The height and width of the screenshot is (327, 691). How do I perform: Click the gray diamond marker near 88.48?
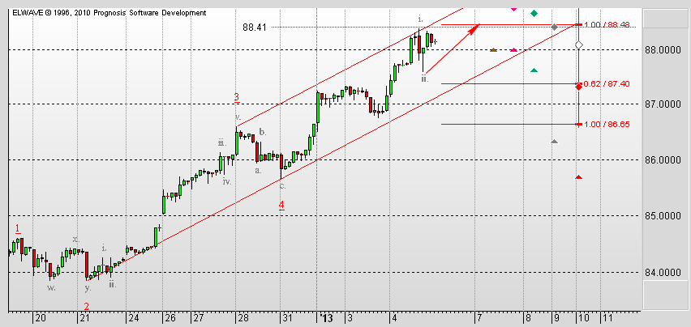[x=555, y=28]
